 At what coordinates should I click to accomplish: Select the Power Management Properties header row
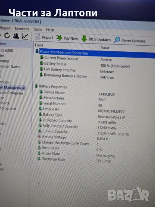click(x=95, y=53)
